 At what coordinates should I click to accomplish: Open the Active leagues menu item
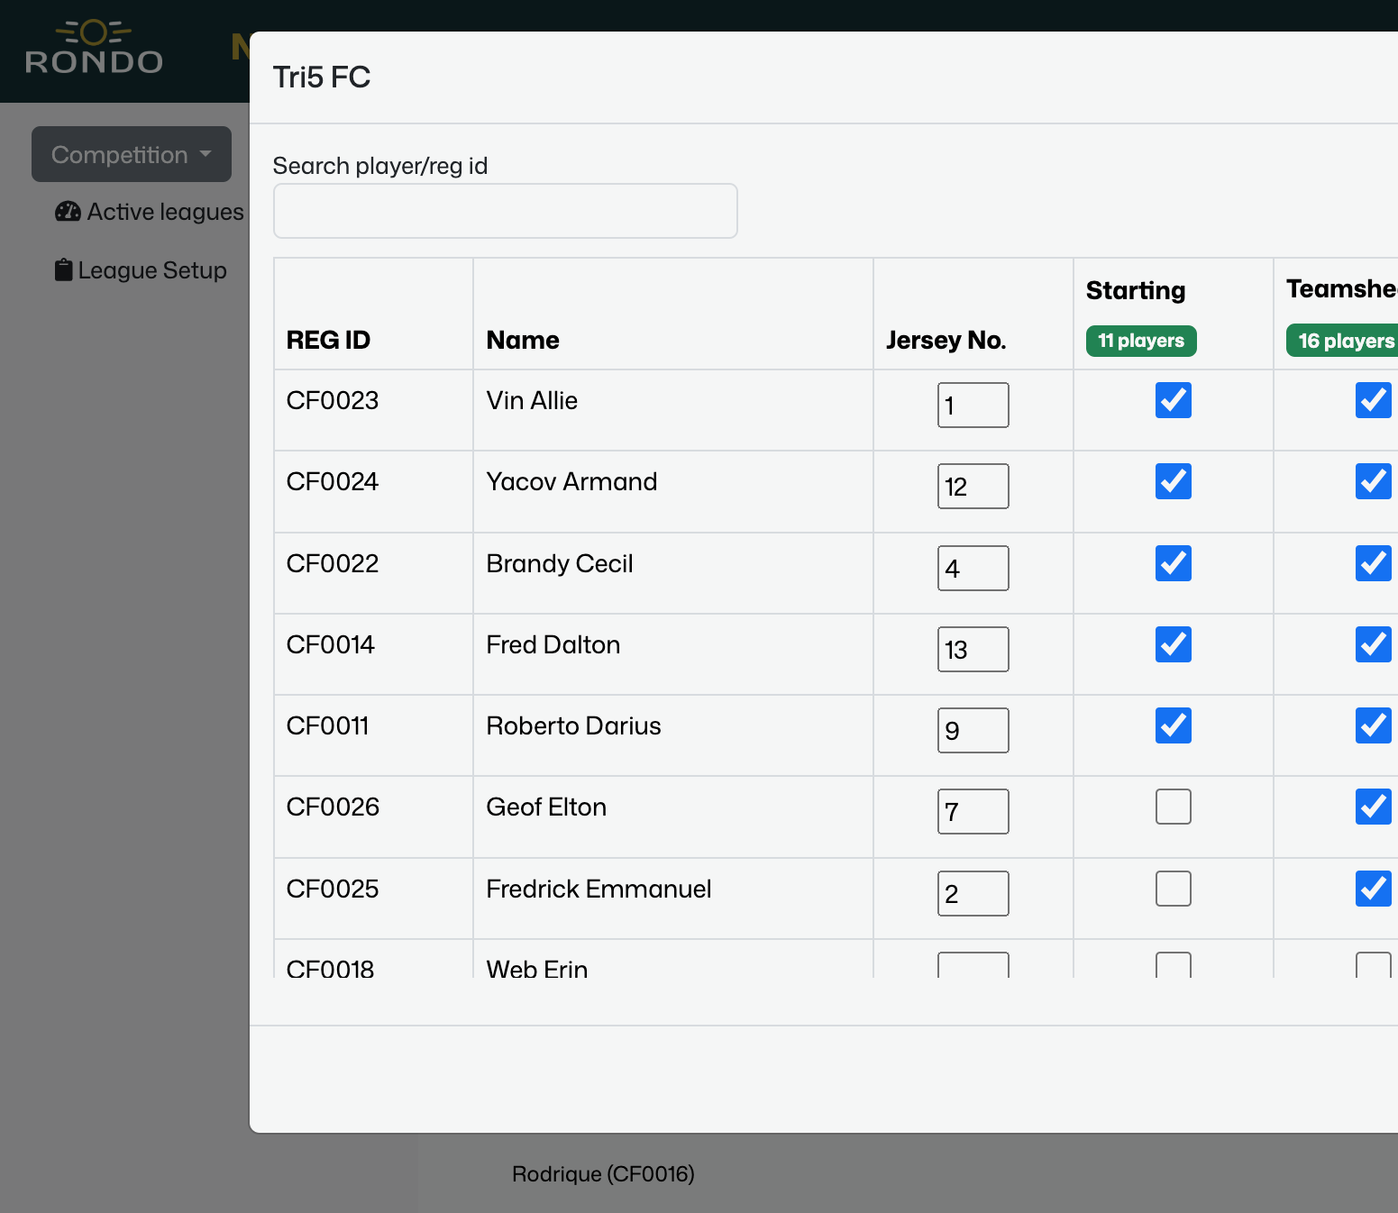[164, 212]
